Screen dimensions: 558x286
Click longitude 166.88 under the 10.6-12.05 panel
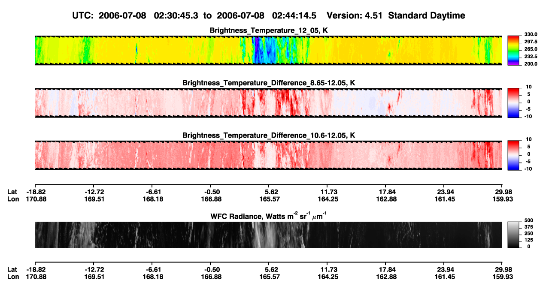[x=212, y=199]
